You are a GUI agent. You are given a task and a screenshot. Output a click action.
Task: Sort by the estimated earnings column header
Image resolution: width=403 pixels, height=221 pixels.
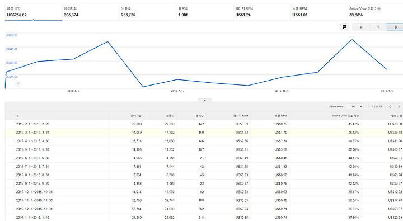(396, 116)
